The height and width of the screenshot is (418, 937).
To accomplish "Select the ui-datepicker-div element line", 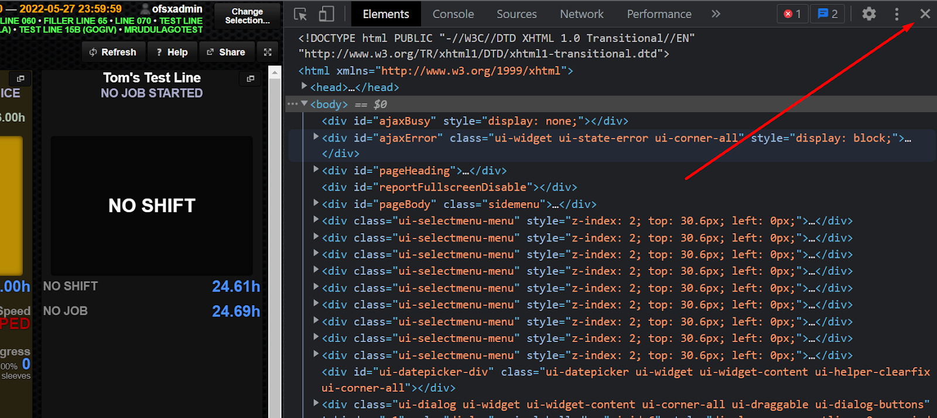I will (x=625, y=380).
